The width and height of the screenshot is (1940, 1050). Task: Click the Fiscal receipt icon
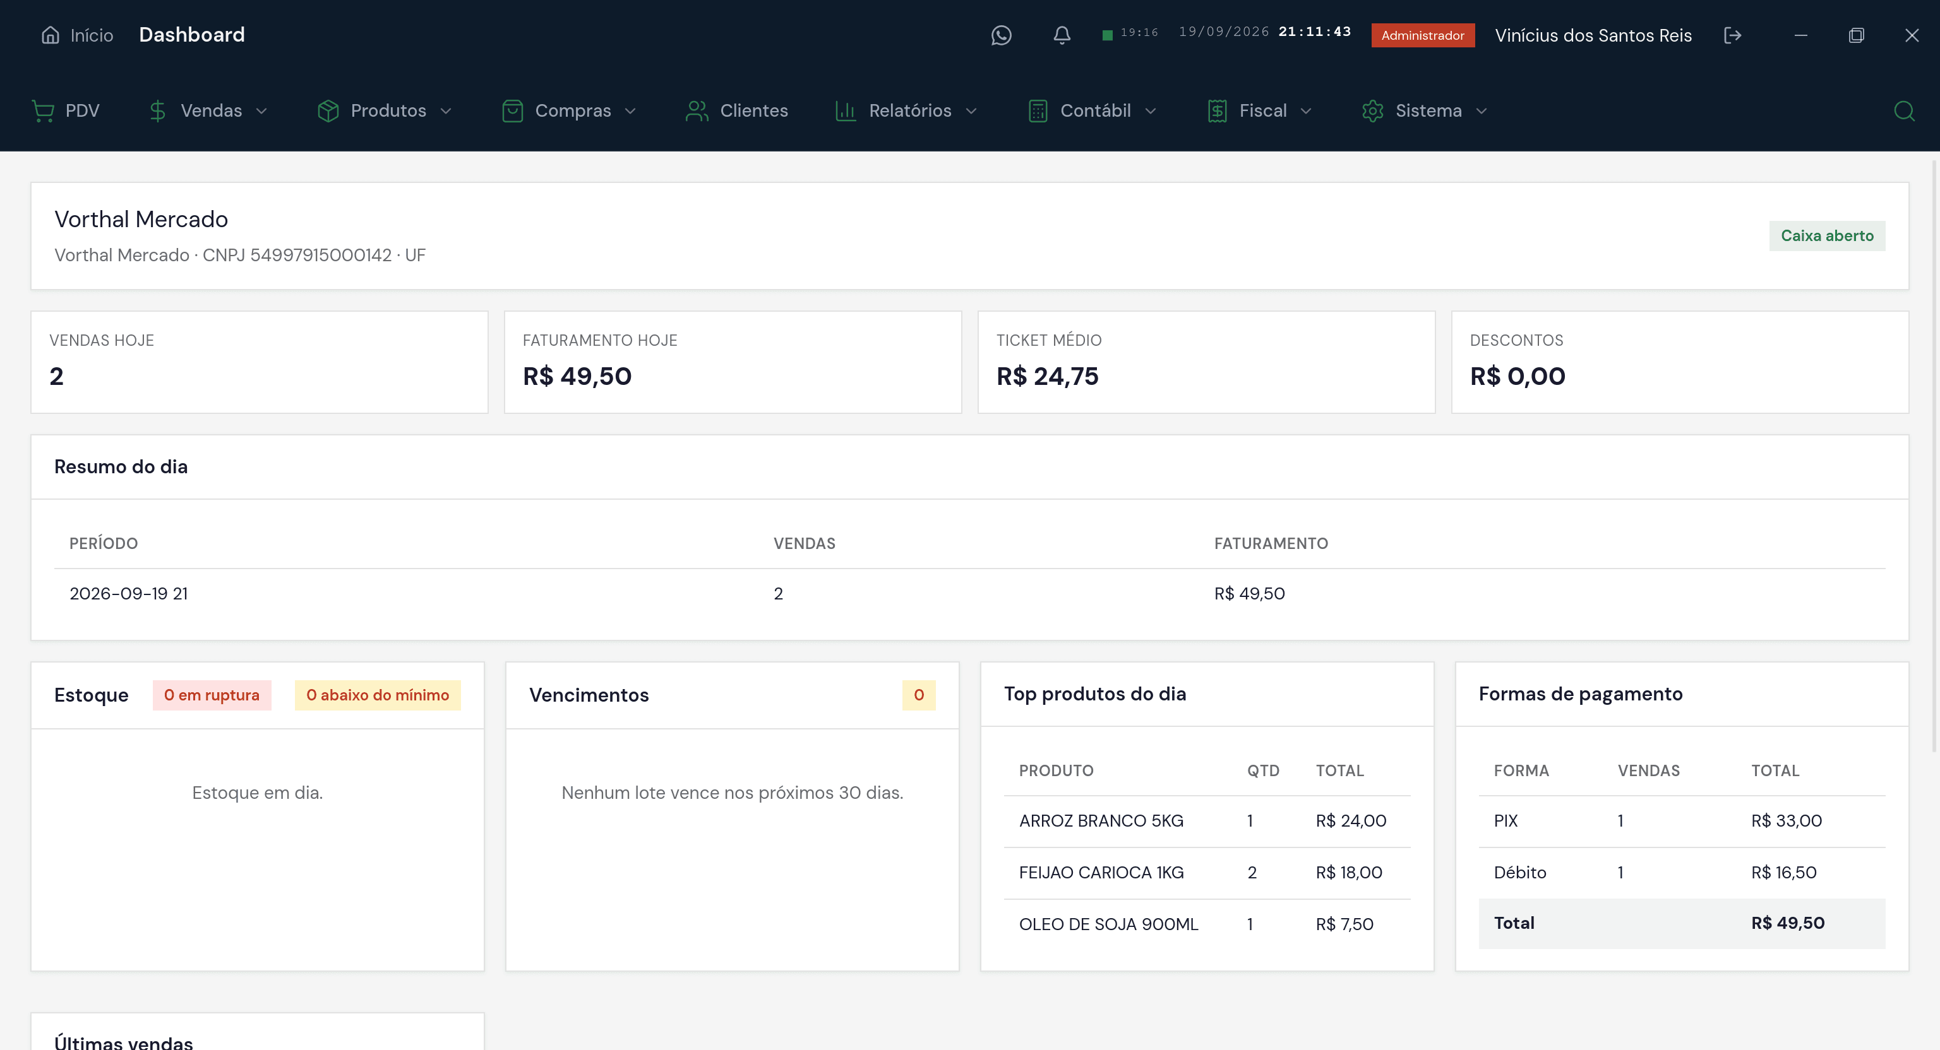click(1217, 110)
